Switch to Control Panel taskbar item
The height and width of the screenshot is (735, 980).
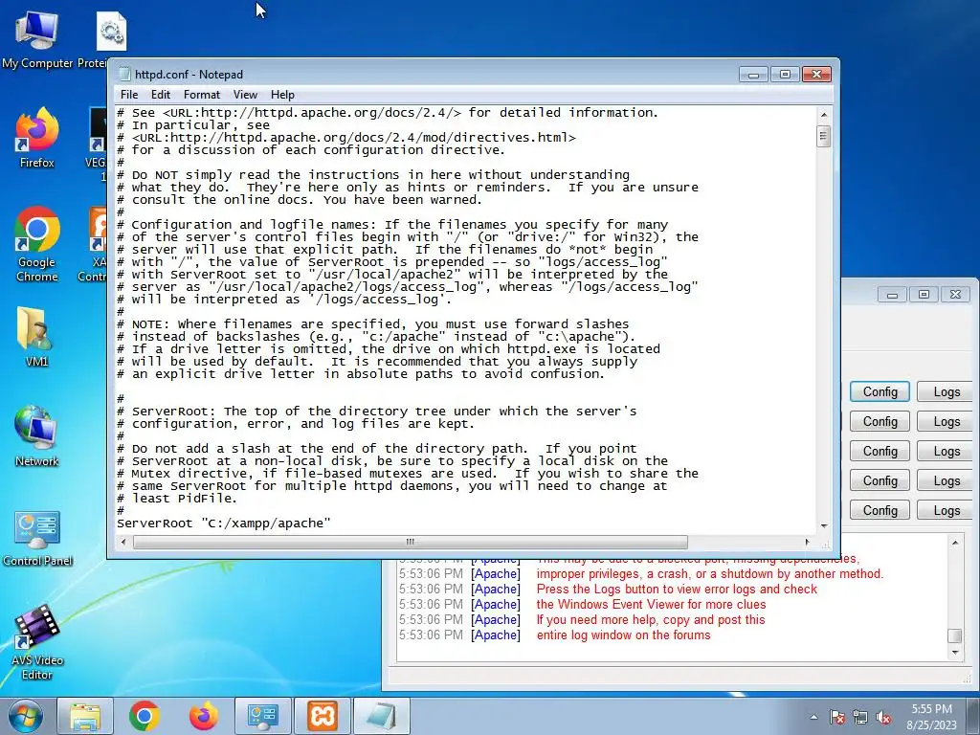point(262,716)
